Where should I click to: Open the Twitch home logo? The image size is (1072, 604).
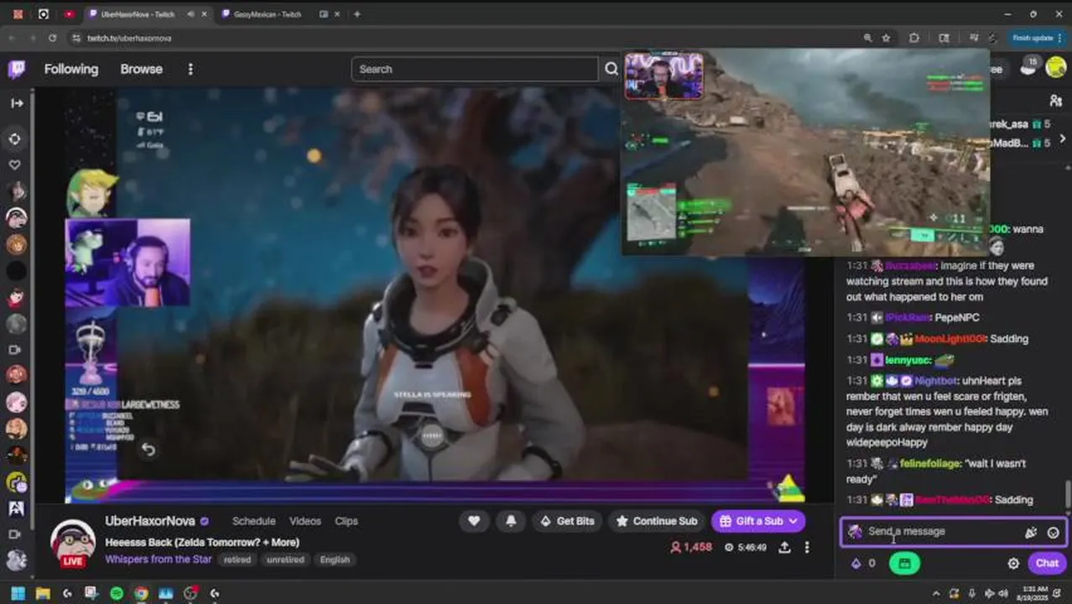click(16, 69)
